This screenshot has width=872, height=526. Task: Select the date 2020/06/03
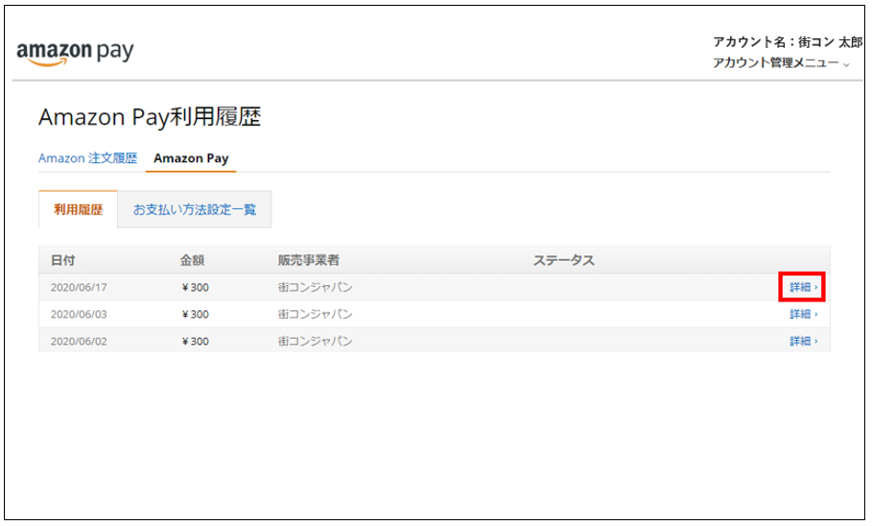coord(79,315)
